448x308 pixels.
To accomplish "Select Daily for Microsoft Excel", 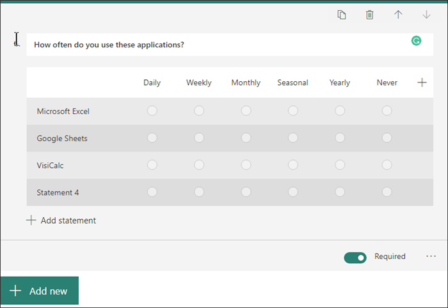I will click(152, 111).
